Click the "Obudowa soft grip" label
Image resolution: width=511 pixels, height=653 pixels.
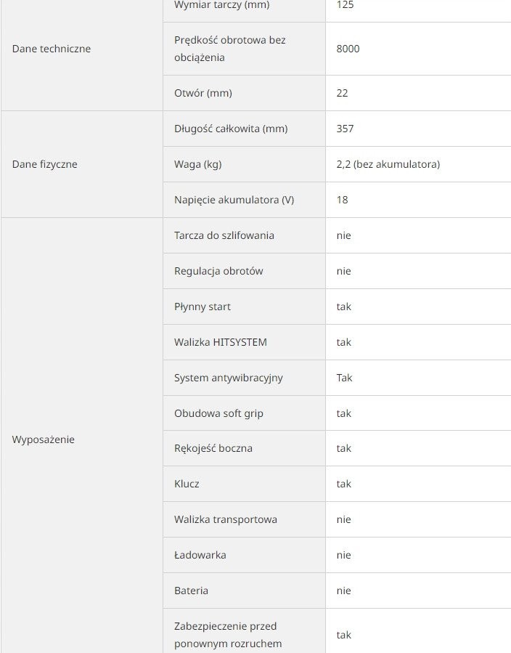218,413
